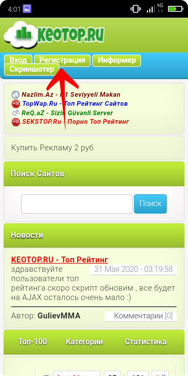The image size is (188, 376).
Task: Tap the battery icon in status bar
Action: [x=175, y=9]
